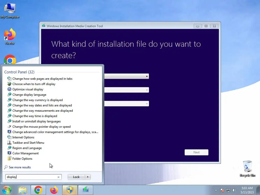260x195 pixels.
Task: Open Taskbar and Start Menu result
Action: click(x=28, y=143)
